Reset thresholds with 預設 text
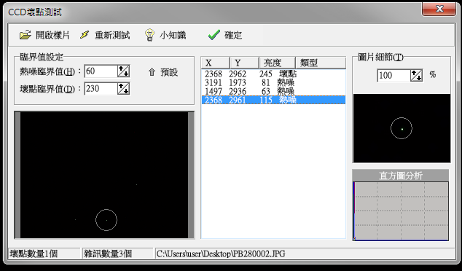Image resolution: width=462 pixels, height=271 pixels. coord(169,72)
